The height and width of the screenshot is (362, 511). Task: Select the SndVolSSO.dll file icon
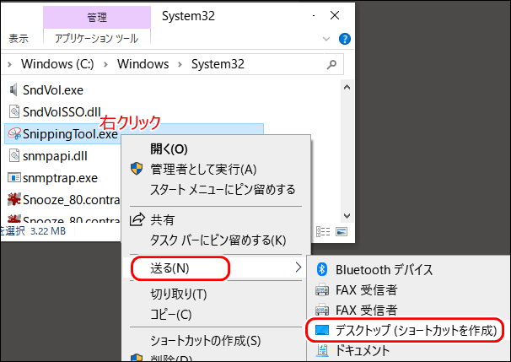click(x=14, y=112)
